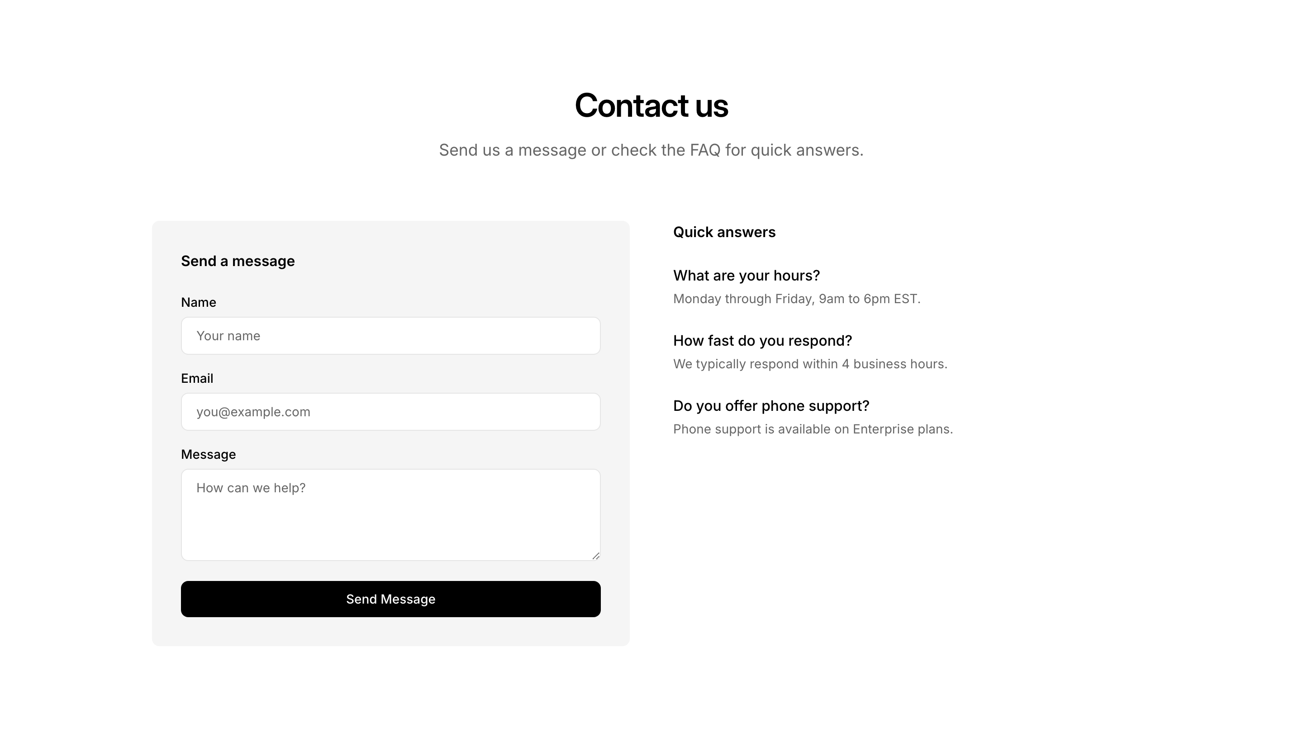Click the 'Quick answers' heading
The image size is (1303, 733).
[x=724, y=232]
